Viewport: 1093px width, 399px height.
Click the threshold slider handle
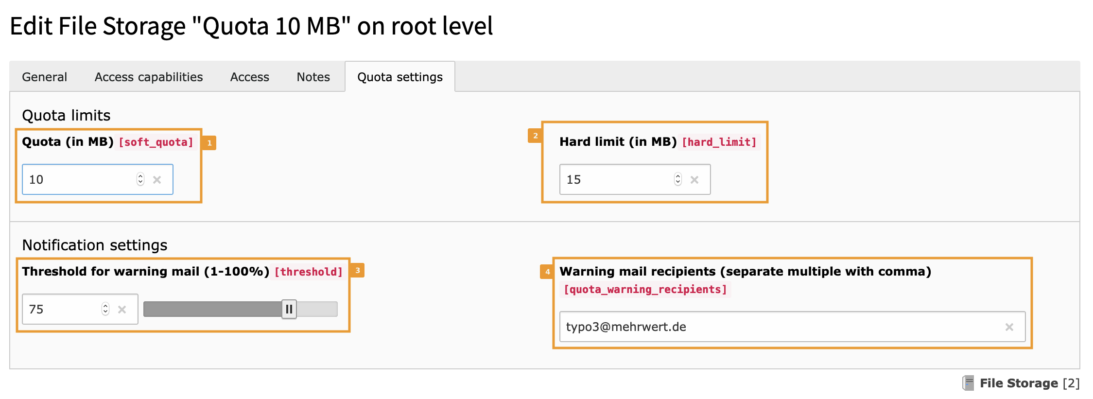(289, 309)
